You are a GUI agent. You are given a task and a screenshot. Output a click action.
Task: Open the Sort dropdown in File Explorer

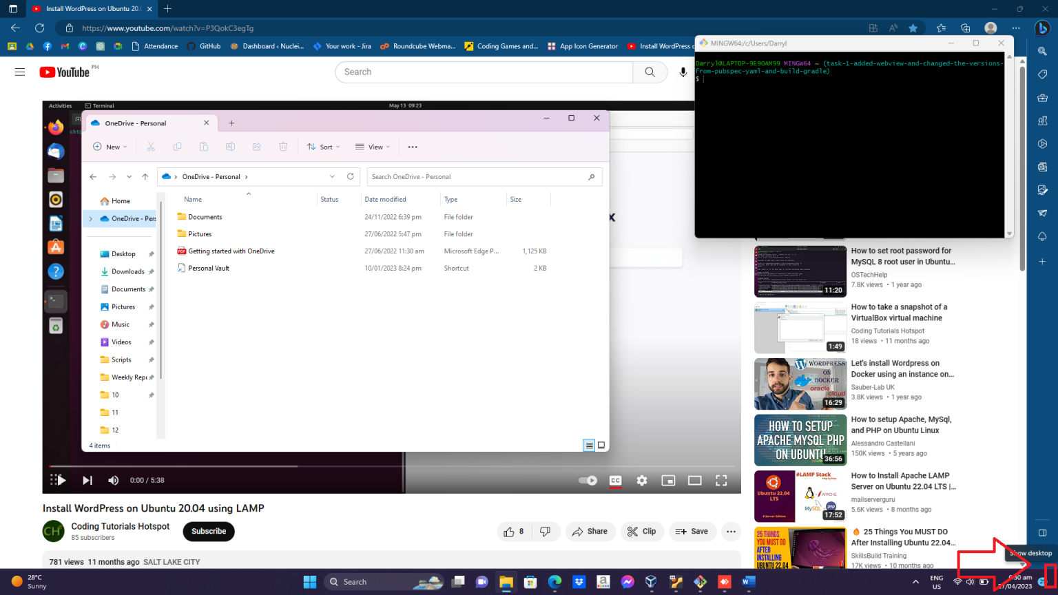click(x=323, y=147)
